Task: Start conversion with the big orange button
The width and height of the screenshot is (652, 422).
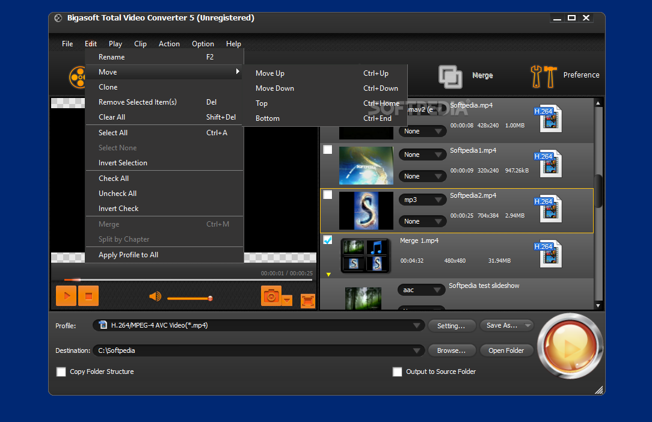Action: 570,346
